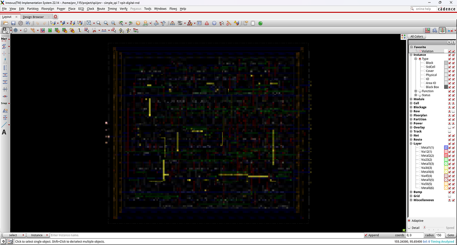Click the design hierarchy tree icon

click(172, 23)
